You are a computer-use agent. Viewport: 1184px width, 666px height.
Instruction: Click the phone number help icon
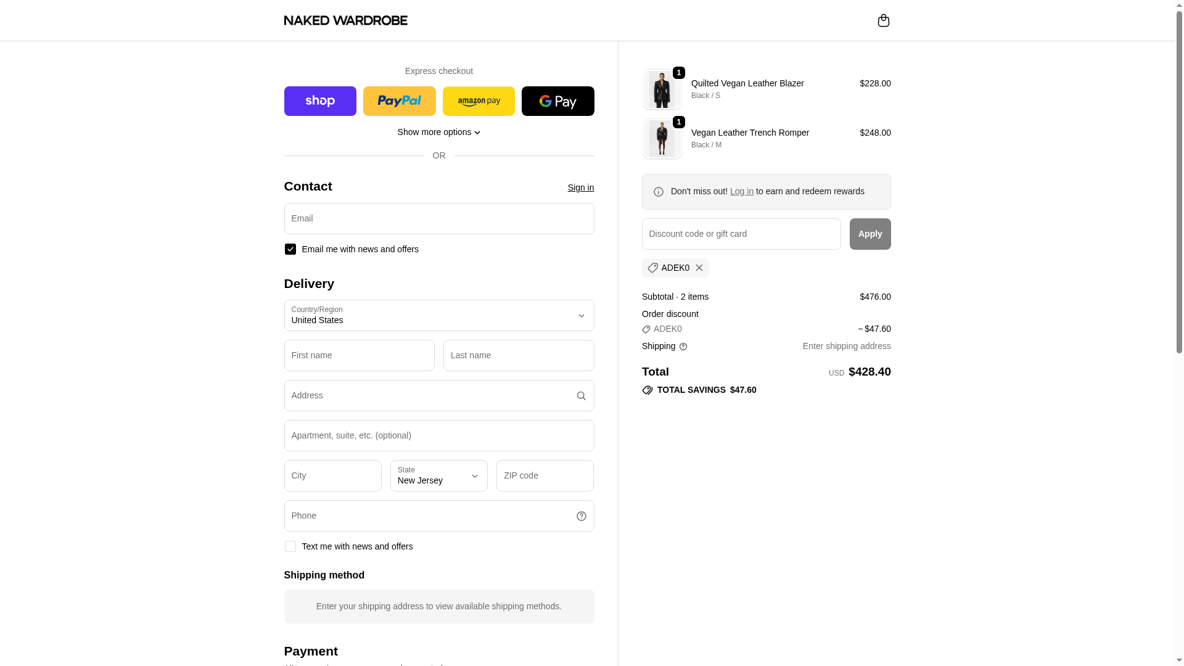click(x=581, y=516)
